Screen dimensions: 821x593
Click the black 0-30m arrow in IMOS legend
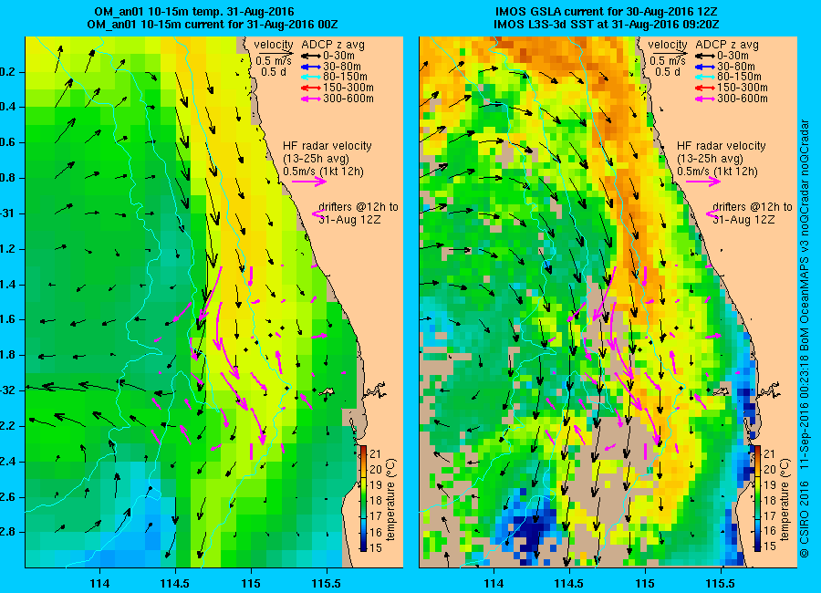click(x=705, y=56)
